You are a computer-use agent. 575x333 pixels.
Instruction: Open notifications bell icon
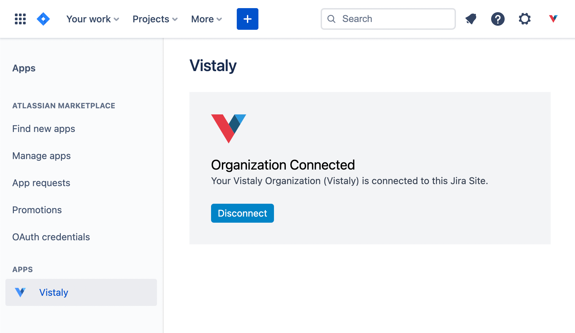[471, 19]
